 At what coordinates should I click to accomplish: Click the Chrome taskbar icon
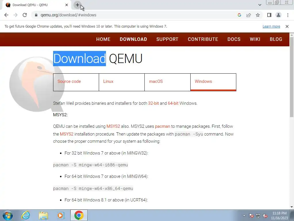coord(79,215)
